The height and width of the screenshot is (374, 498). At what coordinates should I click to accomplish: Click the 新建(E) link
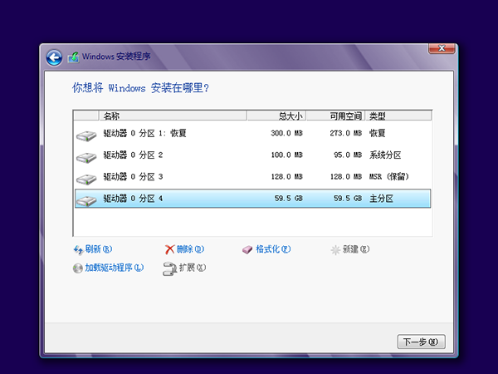tap(356, 249)
